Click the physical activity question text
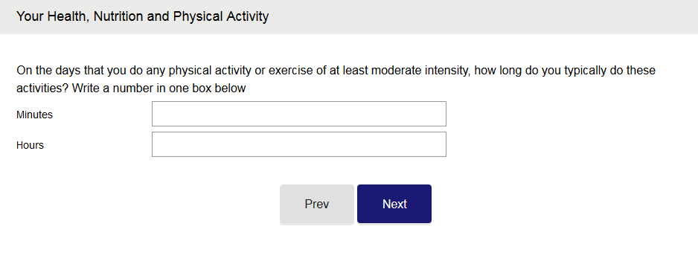 coord(336,79)
